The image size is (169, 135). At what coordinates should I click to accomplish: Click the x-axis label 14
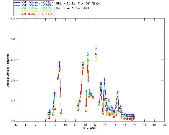tap(105, 125)
